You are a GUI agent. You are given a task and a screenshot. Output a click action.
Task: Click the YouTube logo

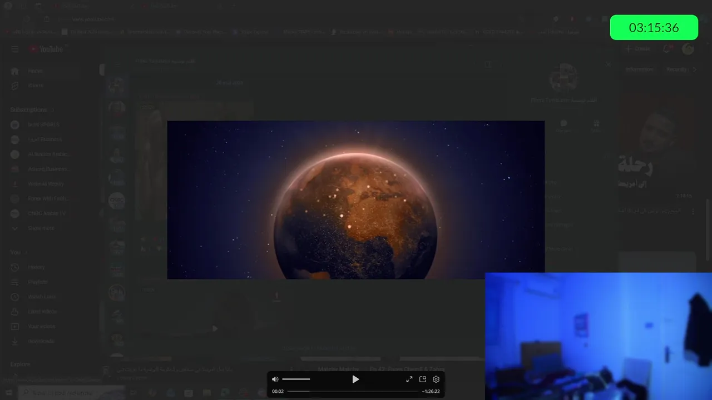point(46,49)
